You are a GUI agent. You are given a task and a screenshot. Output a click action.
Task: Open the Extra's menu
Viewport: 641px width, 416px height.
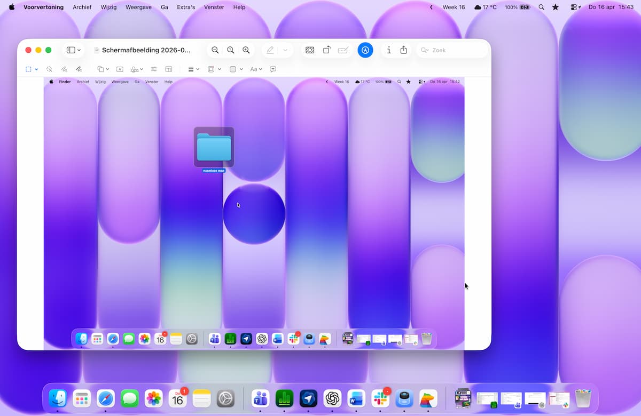click(186, 7)
